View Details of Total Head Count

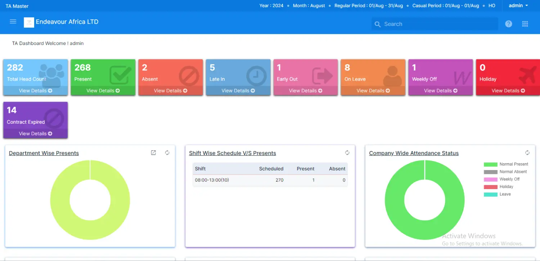(35, 91)
